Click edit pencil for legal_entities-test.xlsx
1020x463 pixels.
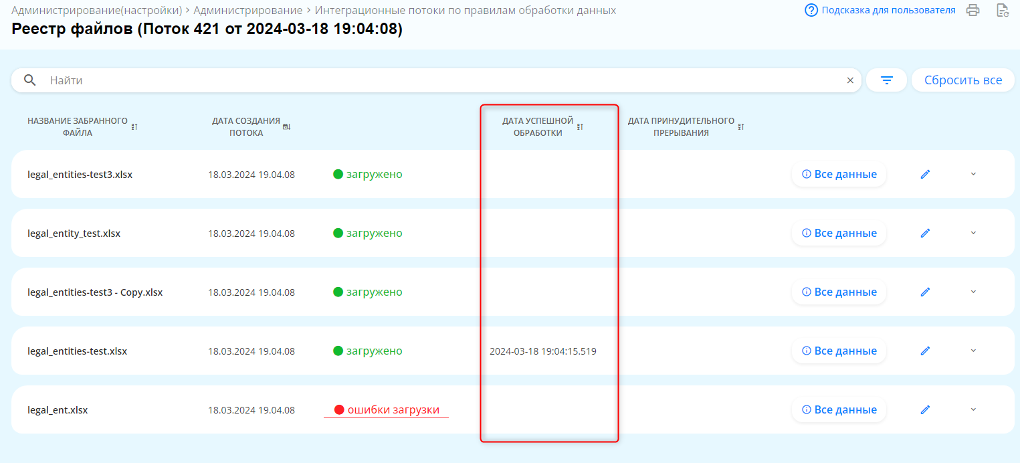pos(925,351)
